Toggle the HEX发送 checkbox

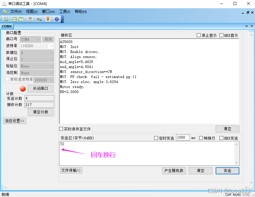pyautogui.click(x=221, y=138)
